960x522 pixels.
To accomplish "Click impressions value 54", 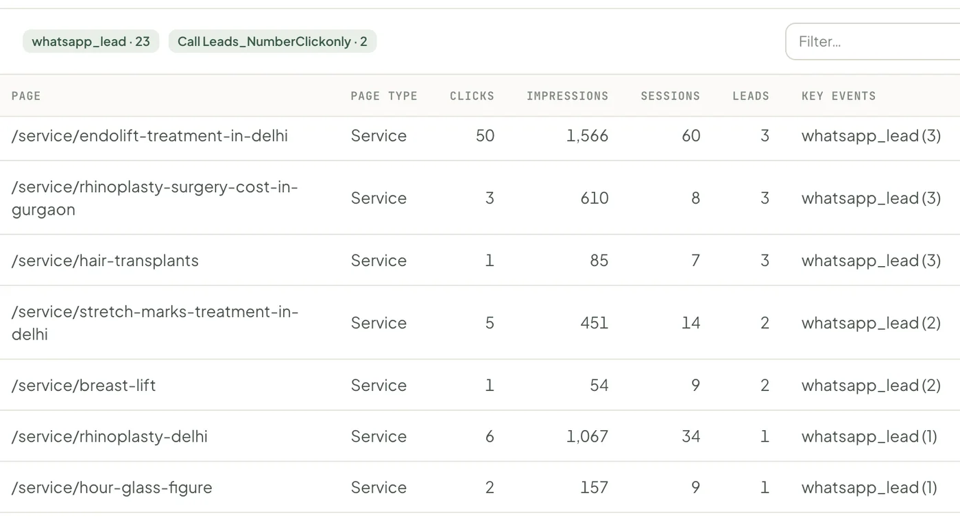I will [x=599, y=385].
